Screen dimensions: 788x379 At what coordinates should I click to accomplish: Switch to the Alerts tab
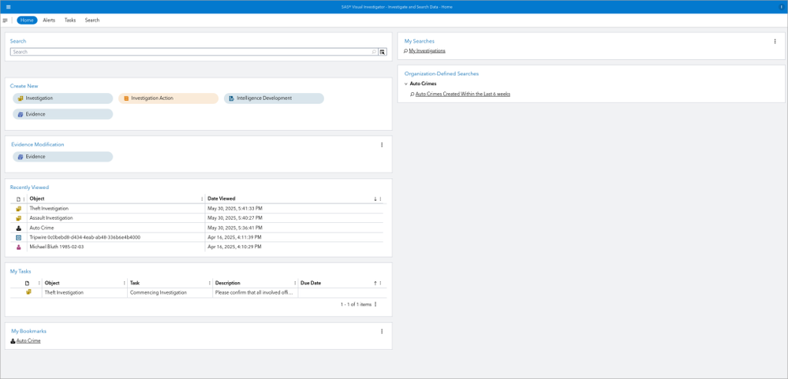[49, 20]
